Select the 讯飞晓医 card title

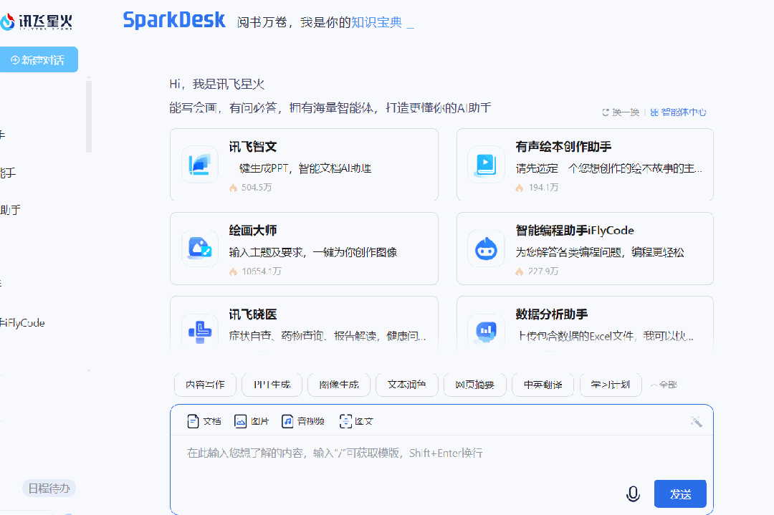coord(253,314)
